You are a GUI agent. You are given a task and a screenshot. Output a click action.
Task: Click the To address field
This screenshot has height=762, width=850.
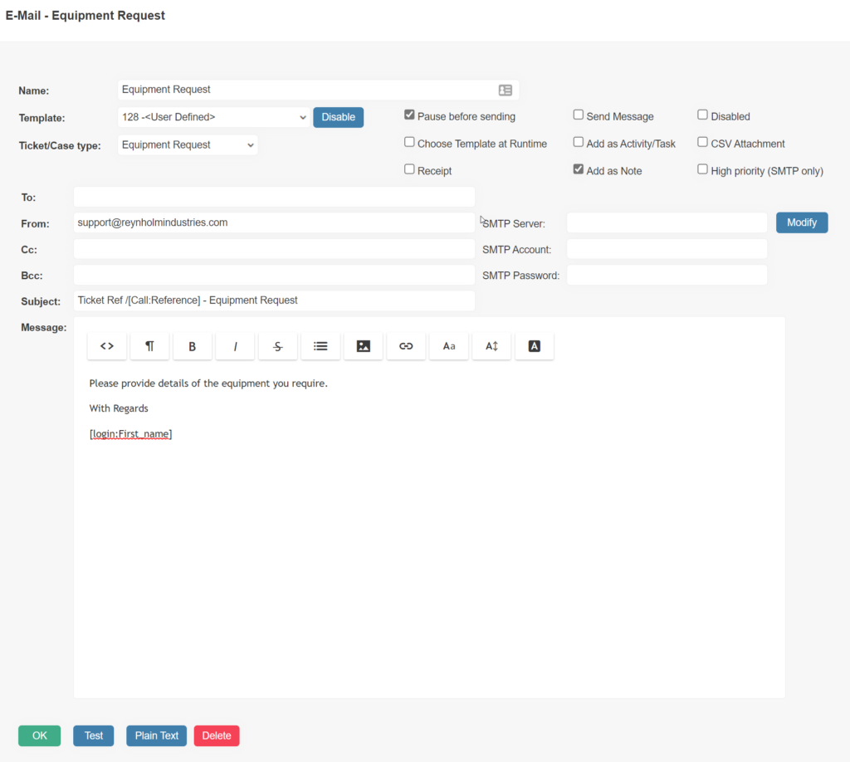pyautogui.click(x=274, y=197)
